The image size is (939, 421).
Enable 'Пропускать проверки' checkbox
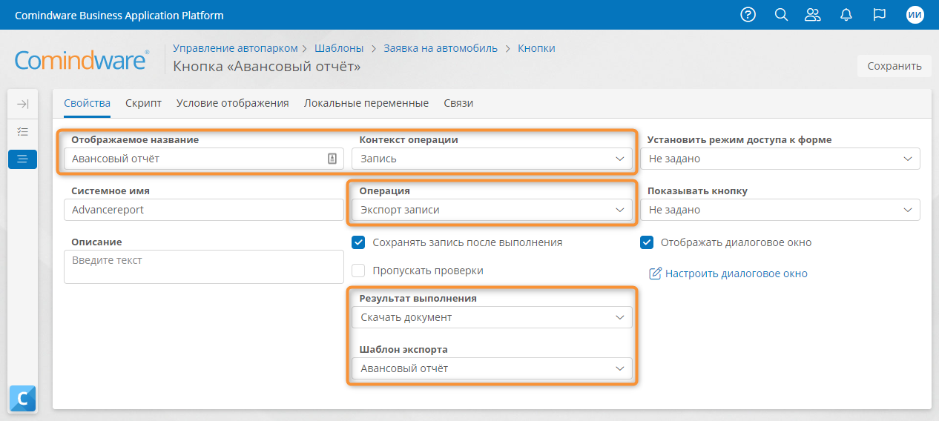(358, 271)
